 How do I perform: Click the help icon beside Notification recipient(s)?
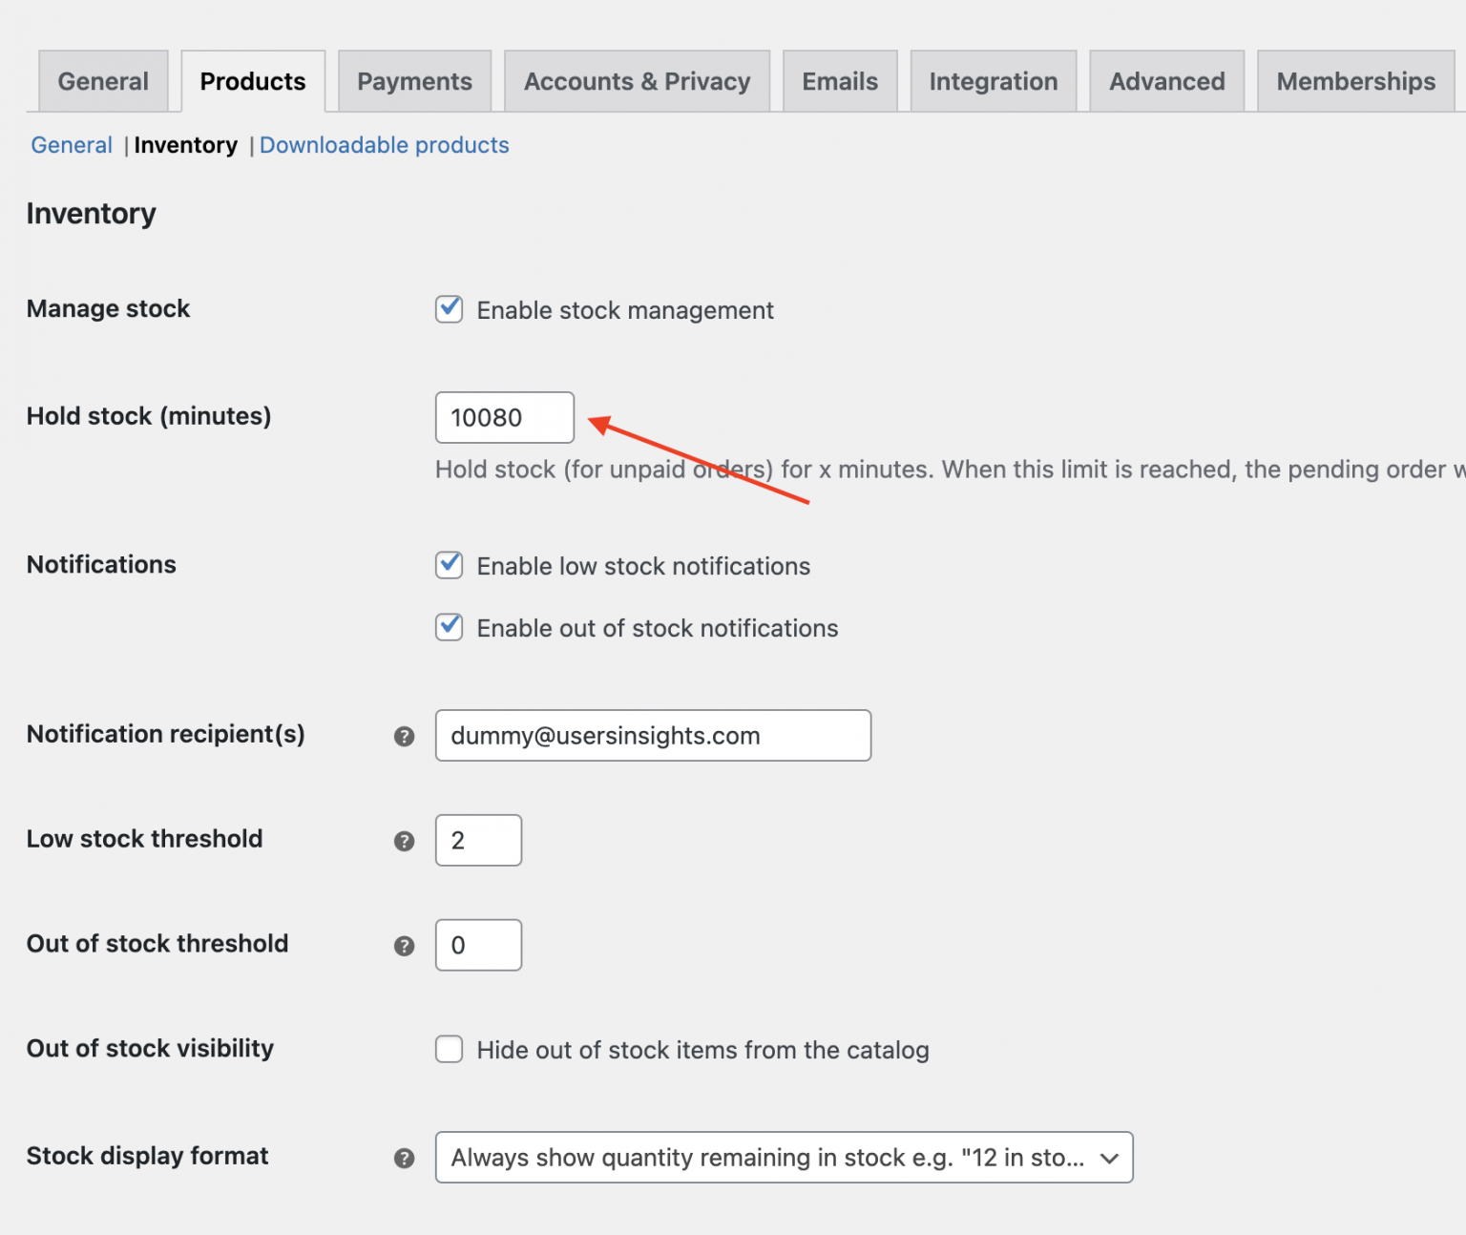click(x=405, y=735)
